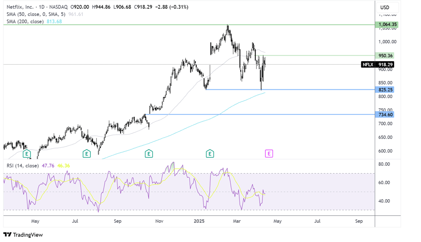Click the Mar label on time axis
This screenshot has width=421, height=242.
[x=237, y=221]
